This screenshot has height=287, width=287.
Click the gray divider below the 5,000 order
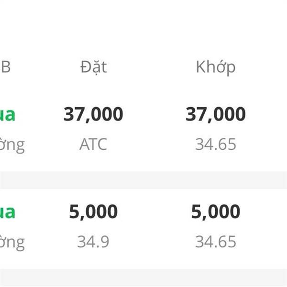point(143,277)
